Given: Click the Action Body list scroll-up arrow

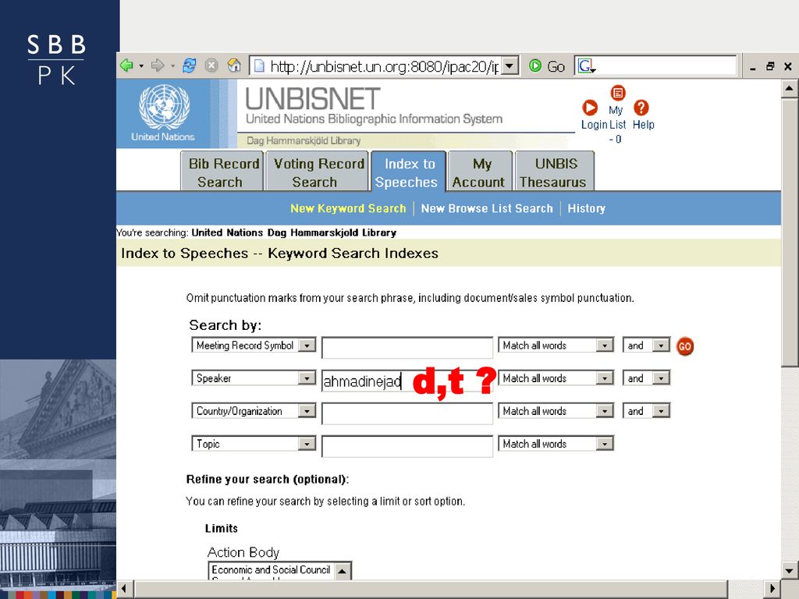Looking at the screenshot, I should coord(343,571).
